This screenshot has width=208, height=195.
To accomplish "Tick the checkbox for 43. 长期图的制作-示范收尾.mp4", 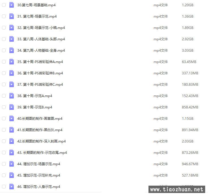I will pyautogui.click(x=4, y=152).
